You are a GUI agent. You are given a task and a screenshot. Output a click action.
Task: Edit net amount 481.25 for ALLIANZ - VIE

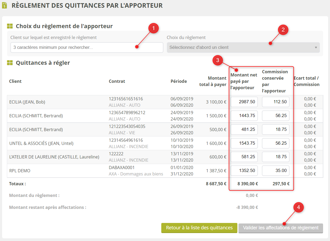tap(244, 130)
